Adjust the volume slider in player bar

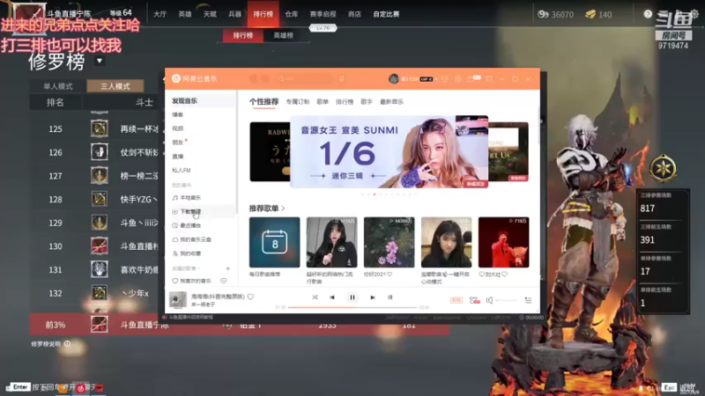506,300
